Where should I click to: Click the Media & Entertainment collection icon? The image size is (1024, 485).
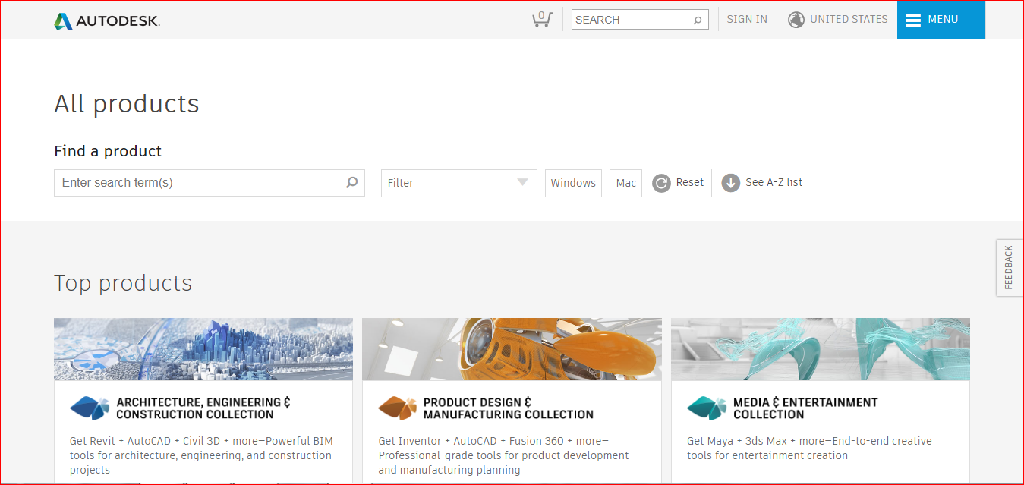pos(707,408)
